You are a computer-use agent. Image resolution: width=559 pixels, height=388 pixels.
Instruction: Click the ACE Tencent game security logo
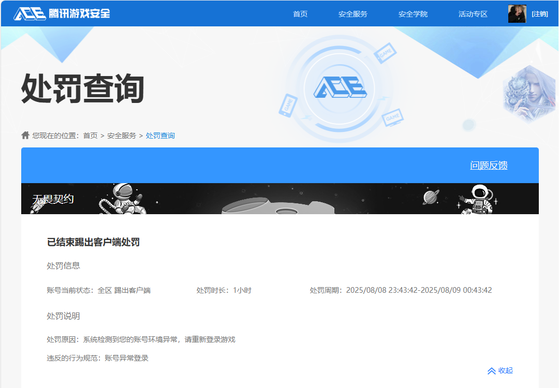[x=62, y=13]
